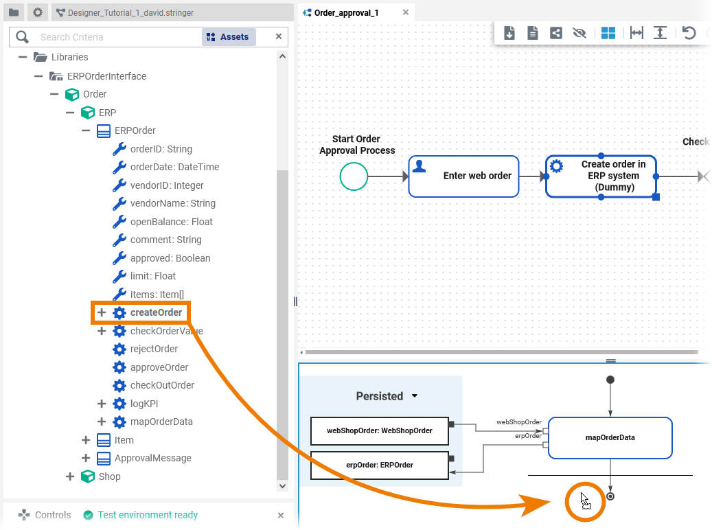
Task: Click the fit-to-width horizontal arrows icon
Action: tap(636, 33)
